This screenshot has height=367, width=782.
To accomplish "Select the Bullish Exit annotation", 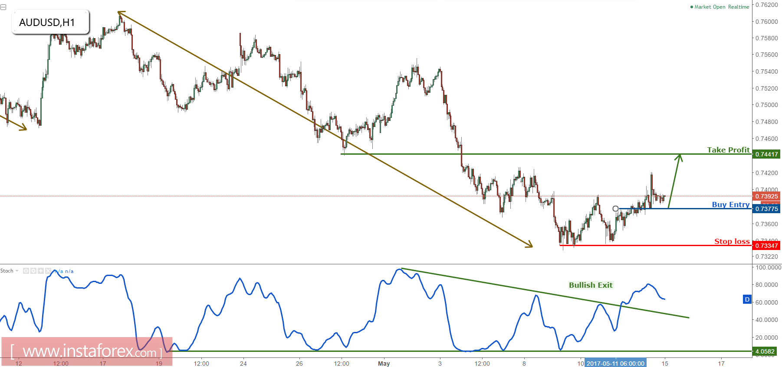I will [x=591, y=285].
